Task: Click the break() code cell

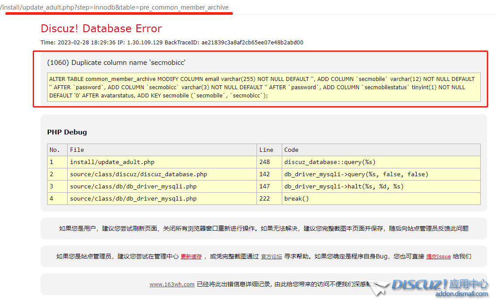Action: coord(297,199)
